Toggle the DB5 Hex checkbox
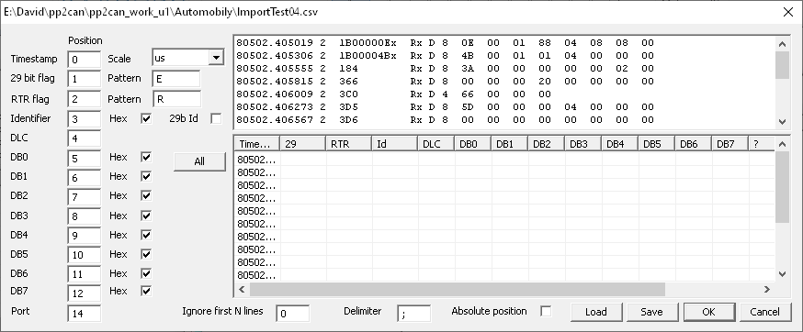This screenshot has height=332, width=803. pos(146,255)
